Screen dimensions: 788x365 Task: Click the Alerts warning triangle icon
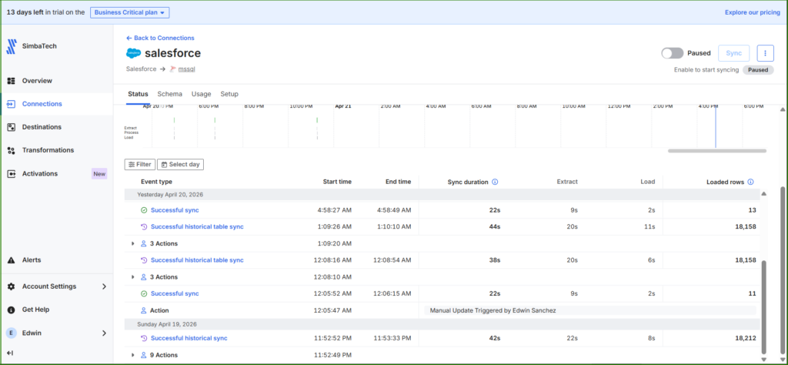click(x=11, y=260)
